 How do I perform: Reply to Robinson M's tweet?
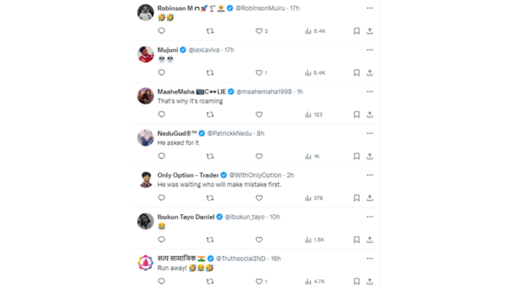pos(161,31)
